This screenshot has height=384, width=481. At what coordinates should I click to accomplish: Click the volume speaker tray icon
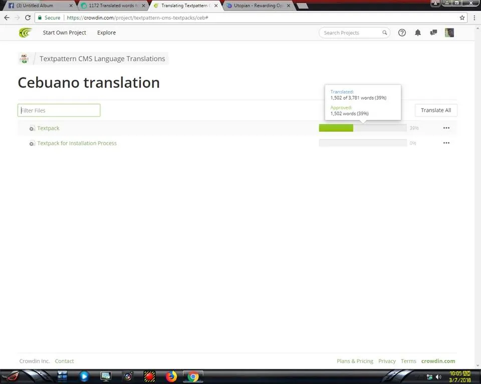[x=439, y=377]
